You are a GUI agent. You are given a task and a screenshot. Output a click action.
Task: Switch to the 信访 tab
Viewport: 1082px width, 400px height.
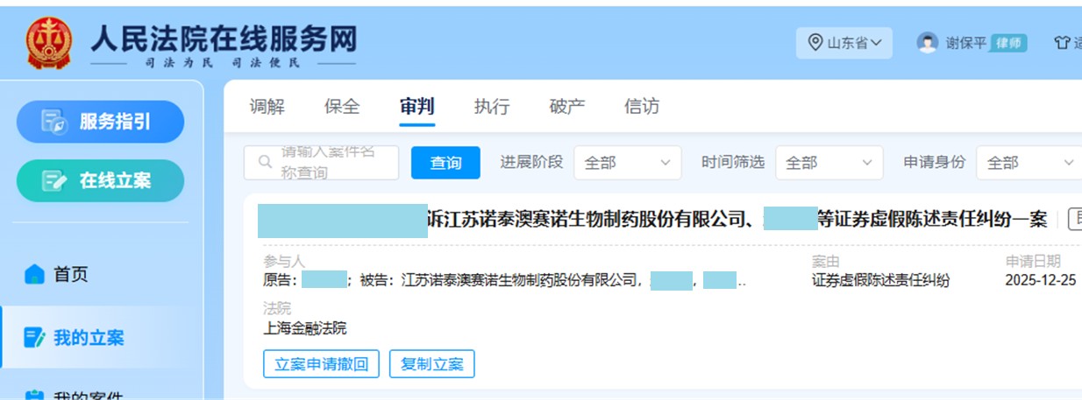tap(642, 107)
